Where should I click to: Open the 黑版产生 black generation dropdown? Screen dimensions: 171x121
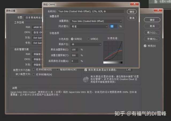86,44
